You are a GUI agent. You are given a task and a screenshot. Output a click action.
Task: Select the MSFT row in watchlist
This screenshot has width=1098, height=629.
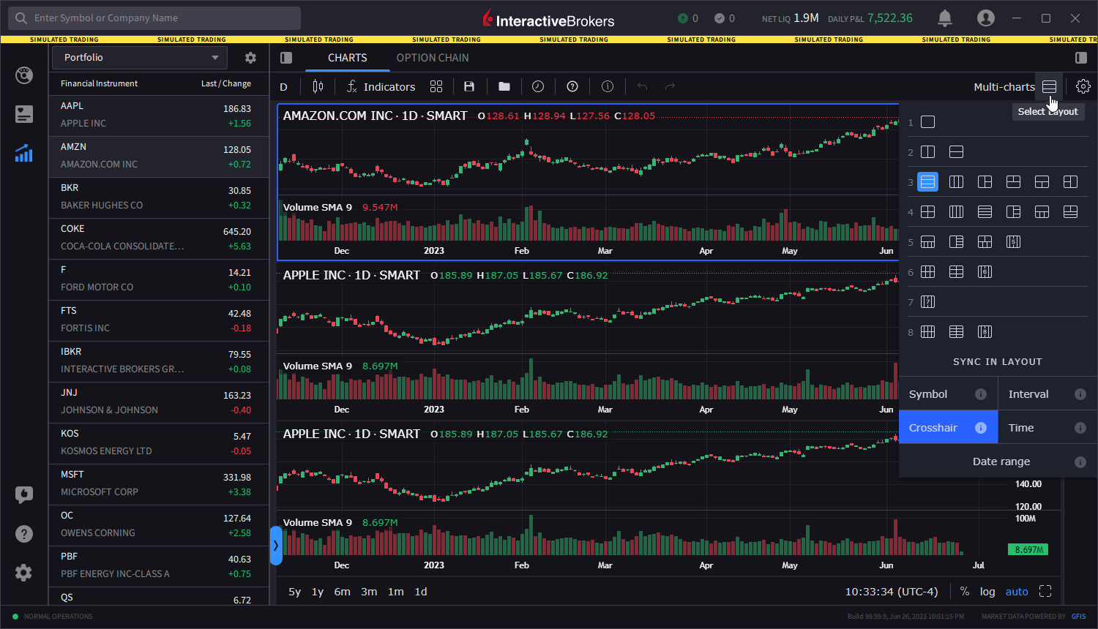[159, 484]
